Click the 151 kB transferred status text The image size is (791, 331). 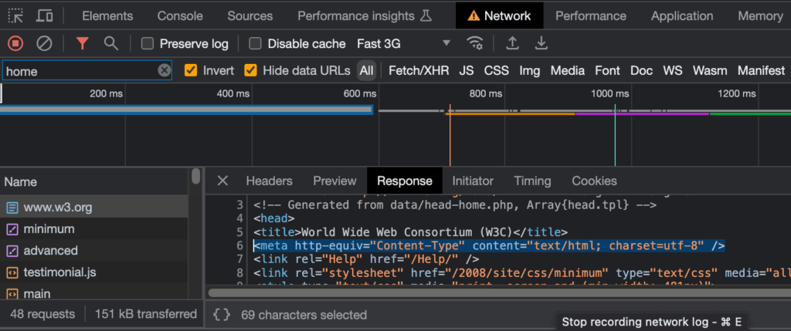tap(146, 314)
